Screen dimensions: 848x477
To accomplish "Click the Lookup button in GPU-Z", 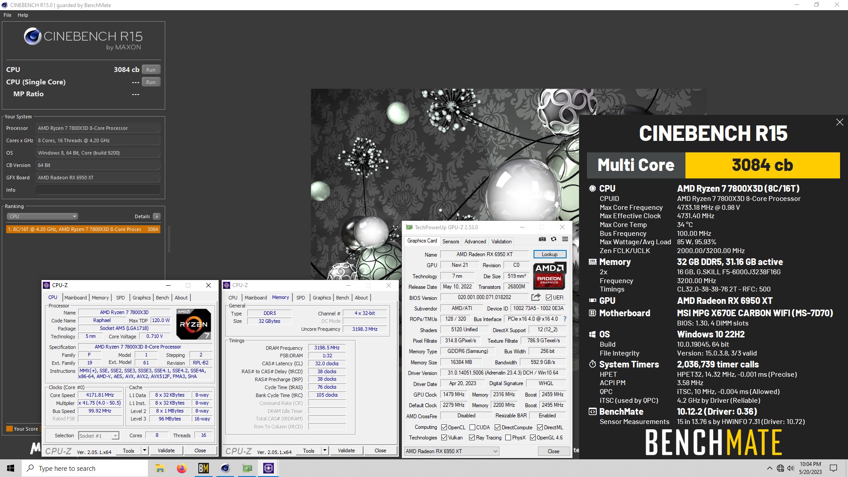I will (x=549, y=254).
